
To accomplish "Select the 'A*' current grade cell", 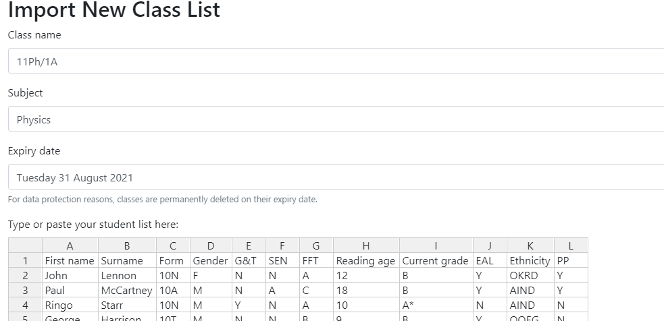I will (x=436, y=305).
